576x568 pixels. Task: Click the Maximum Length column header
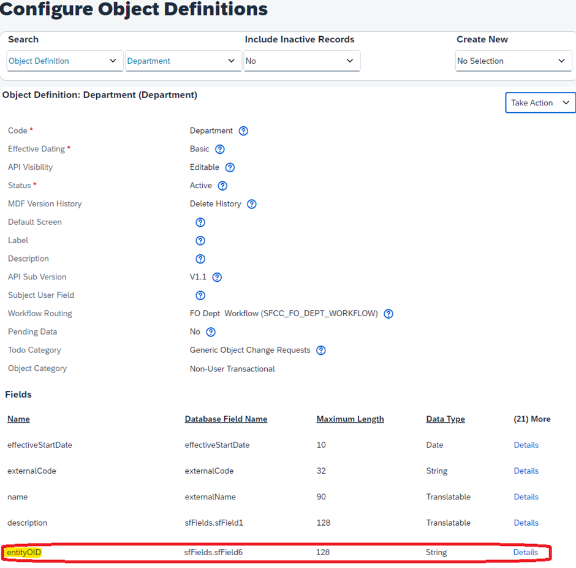click(350, 419)
